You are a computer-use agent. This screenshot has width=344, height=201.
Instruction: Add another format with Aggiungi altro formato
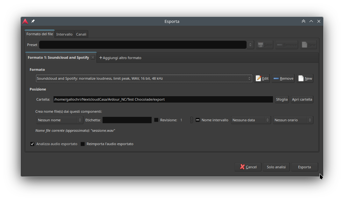[x=120, y=58]
